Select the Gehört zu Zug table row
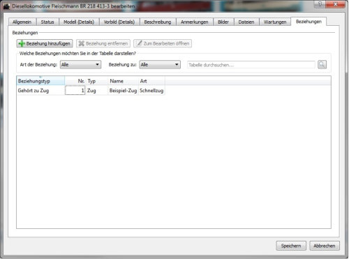 pos(91,91)
